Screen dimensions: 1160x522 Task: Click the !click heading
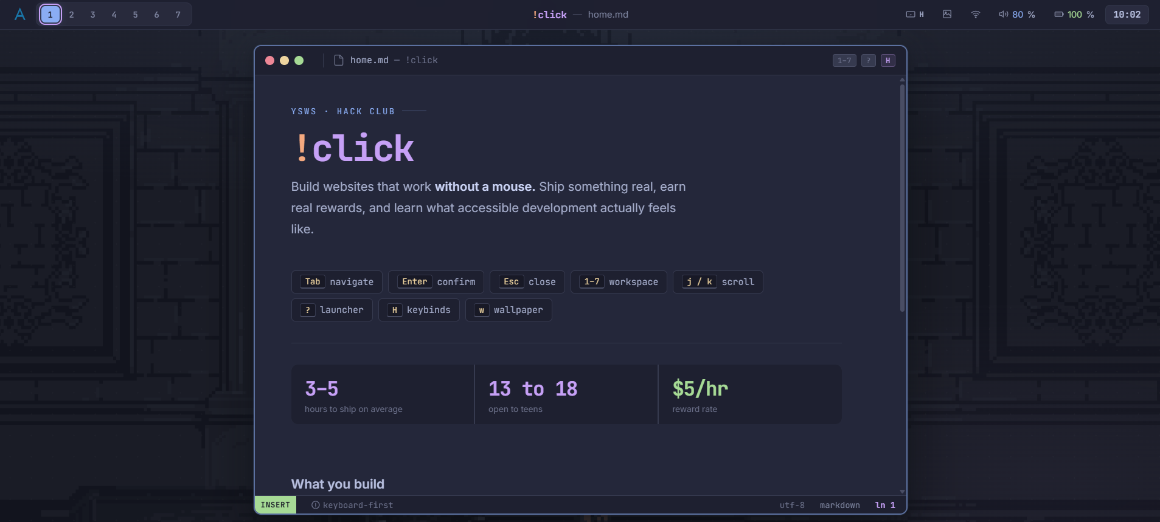click(x=355, y=148)
